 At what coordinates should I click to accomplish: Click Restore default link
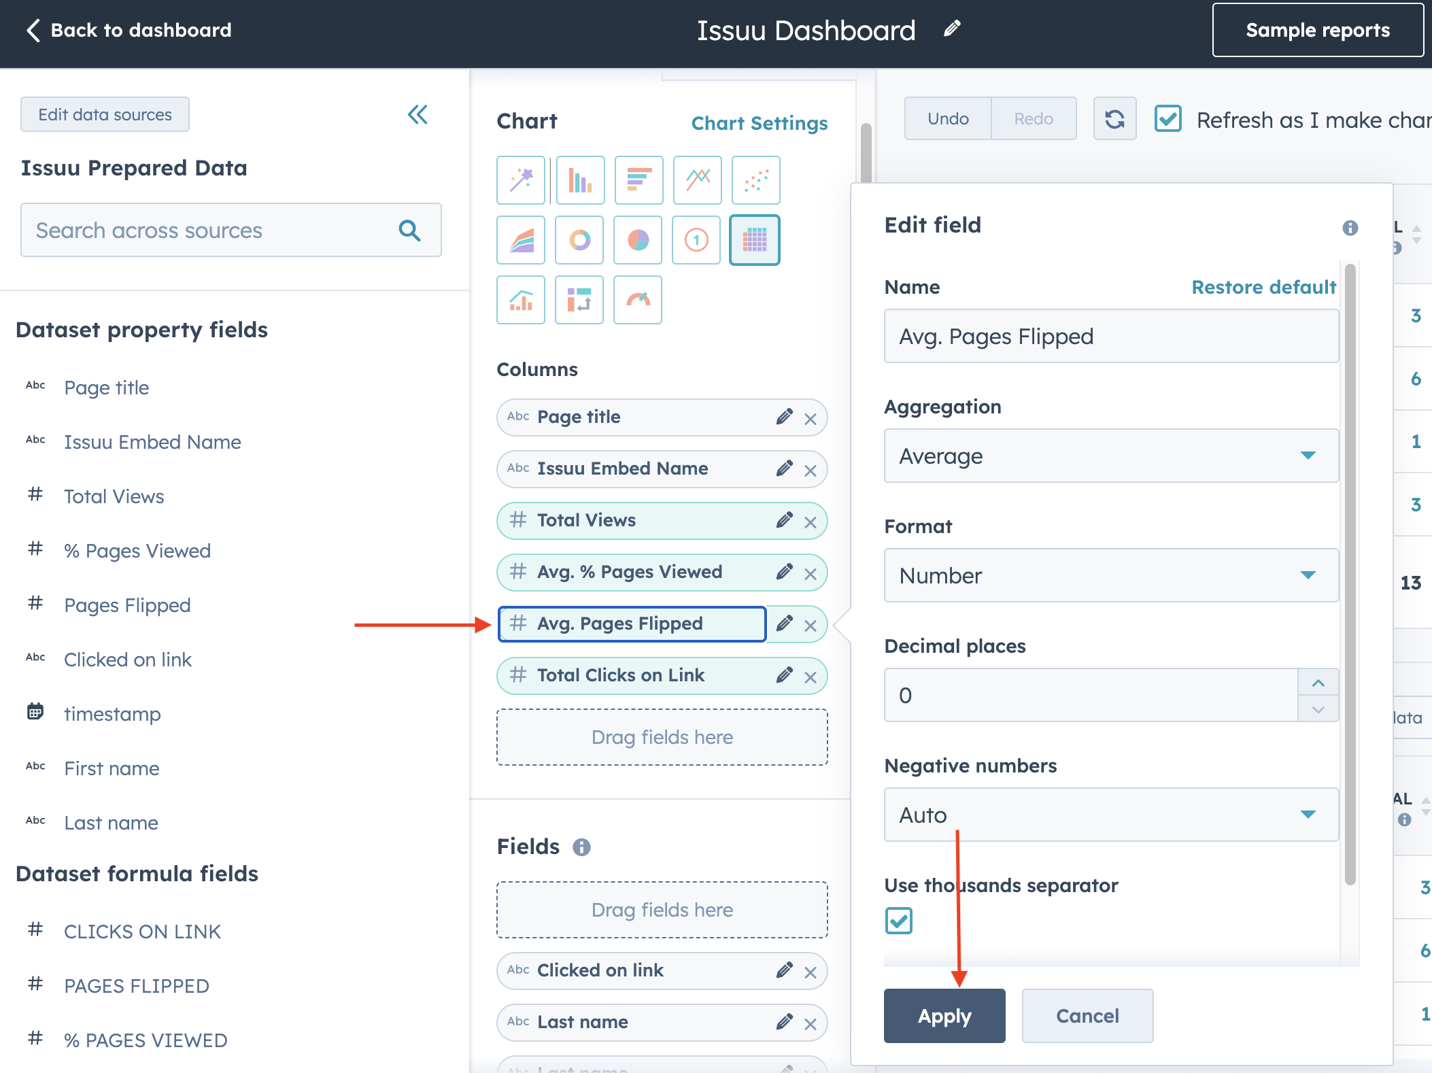tap(1263, 287)
